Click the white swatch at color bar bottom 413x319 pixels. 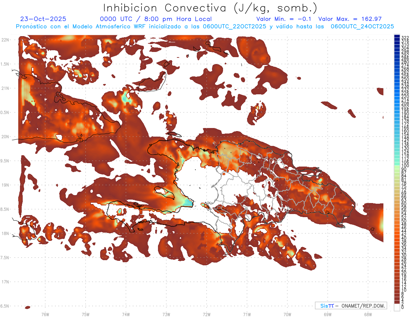[397, 307]
